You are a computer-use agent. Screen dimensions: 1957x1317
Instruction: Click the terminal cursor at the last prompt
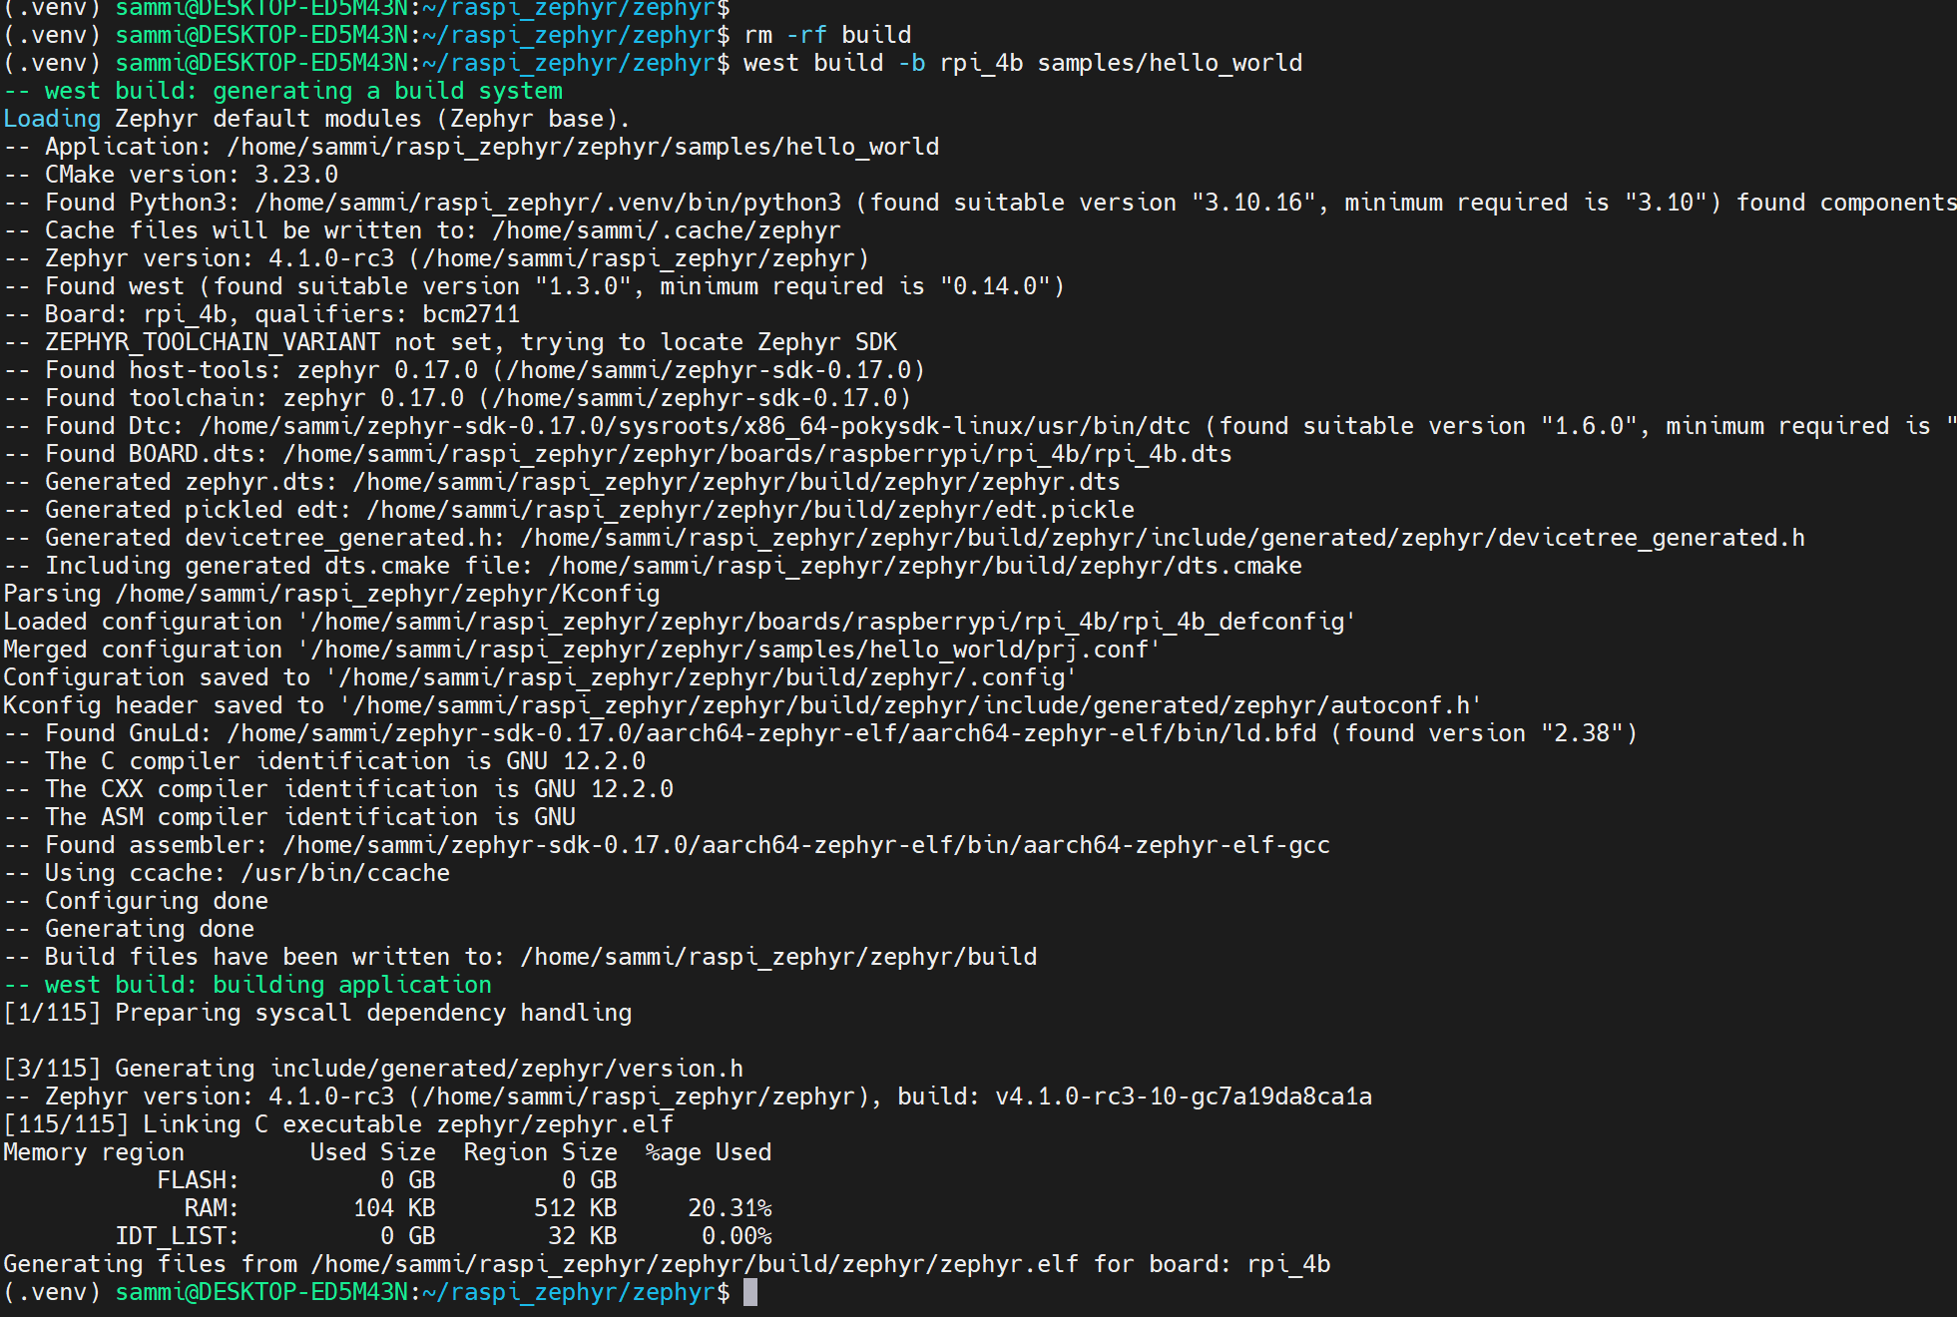click(x=750, y=1292)
